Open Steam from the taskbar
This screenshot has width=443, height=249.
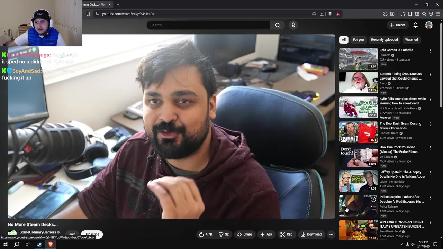(39, 245)
